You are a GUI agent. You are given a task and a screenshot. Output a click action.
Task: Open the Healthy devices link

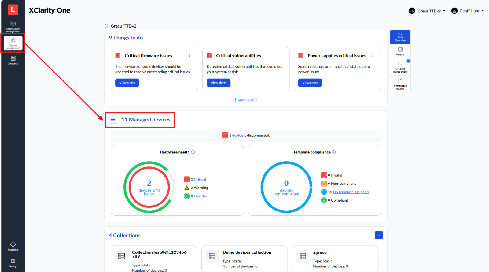(x=200, y=196)
